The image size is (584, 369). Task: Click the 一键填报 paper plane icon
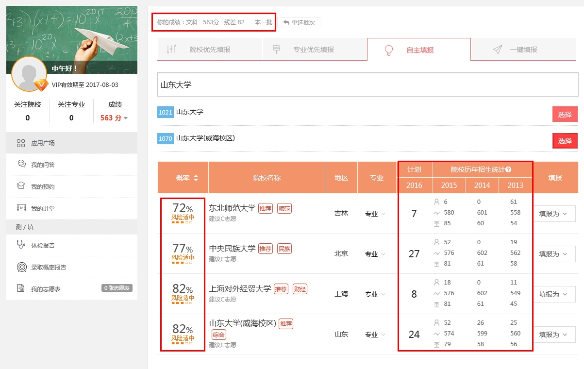coord(498,50)
